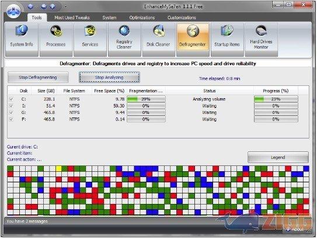Viewport: 317px width, 239px height.
Task: Switch to the Optimizations tab
Action: pyautogui.click(x=142, y=18)
